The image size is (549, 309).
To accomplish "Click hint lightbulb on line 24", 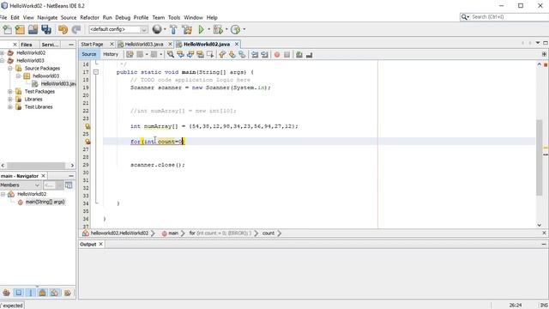I will (87, 126).
